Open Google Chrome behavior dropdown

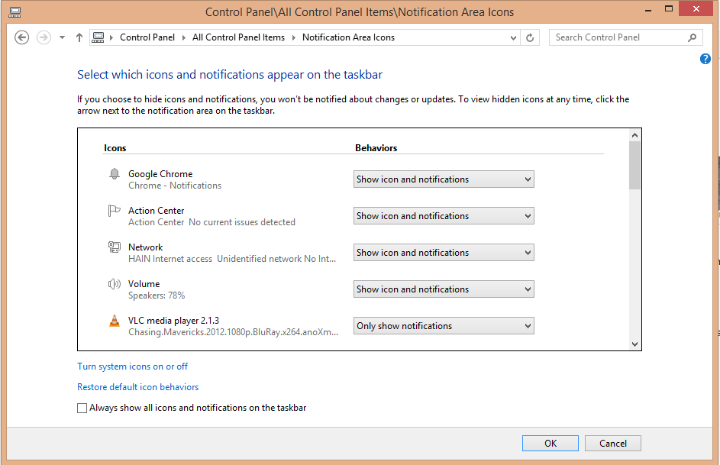click(x=444, y=179)
